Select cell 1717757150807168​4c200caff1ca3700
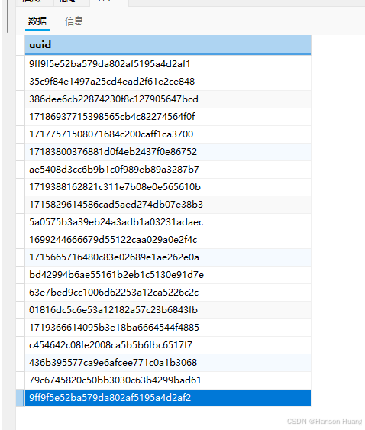Screen dimensions: 365x430 coord(168,134)
